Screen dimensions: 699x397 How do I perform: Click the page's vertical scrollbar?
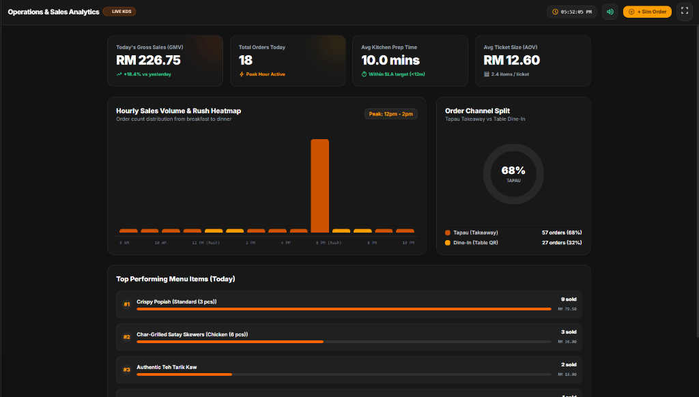pyautogui.click(x=697, y=181)
